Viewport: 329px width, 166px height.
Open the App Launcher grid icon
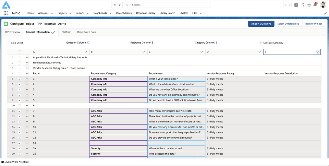(6, 13)
